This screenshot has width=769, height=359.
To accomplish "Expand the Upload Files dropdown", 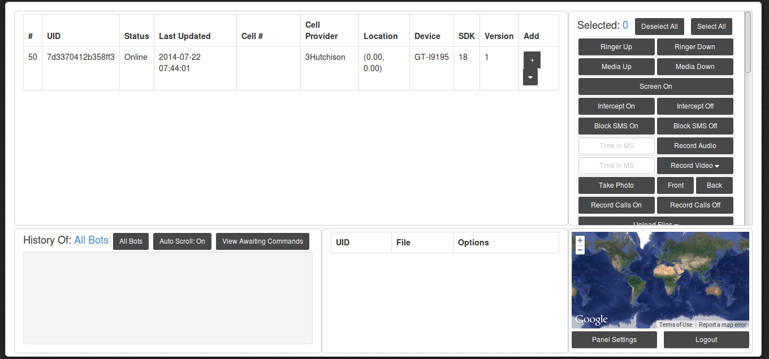I will click(x=655, y=222).
